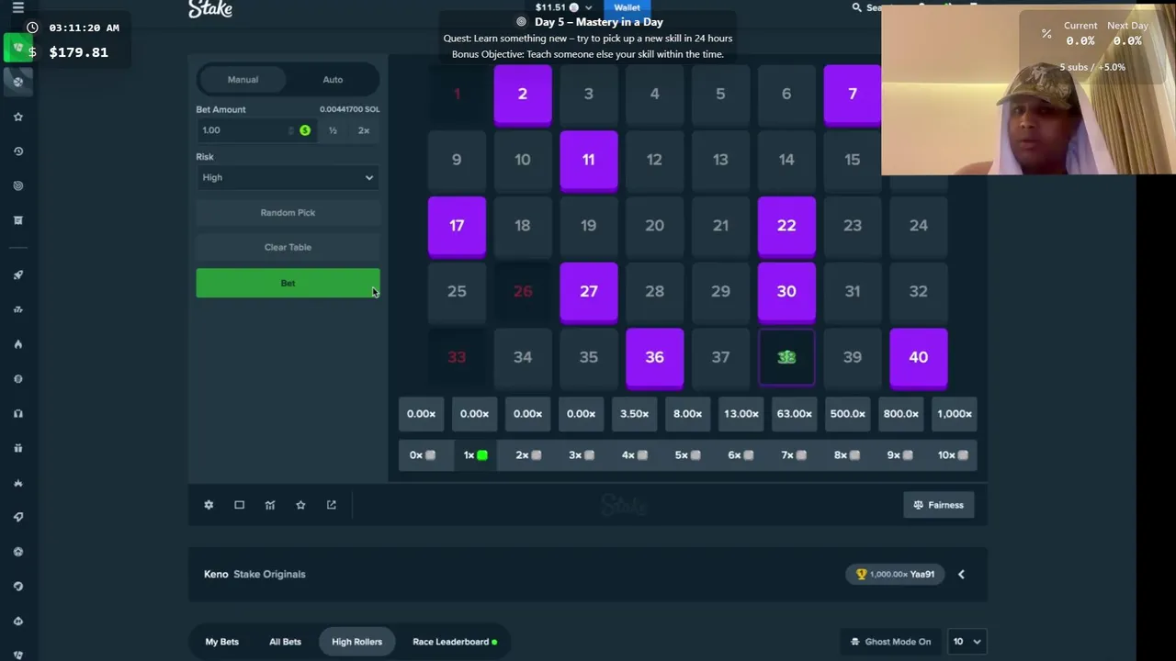Deselect Keno number 40
The image size is (1176, 661).
click(919, 358)
